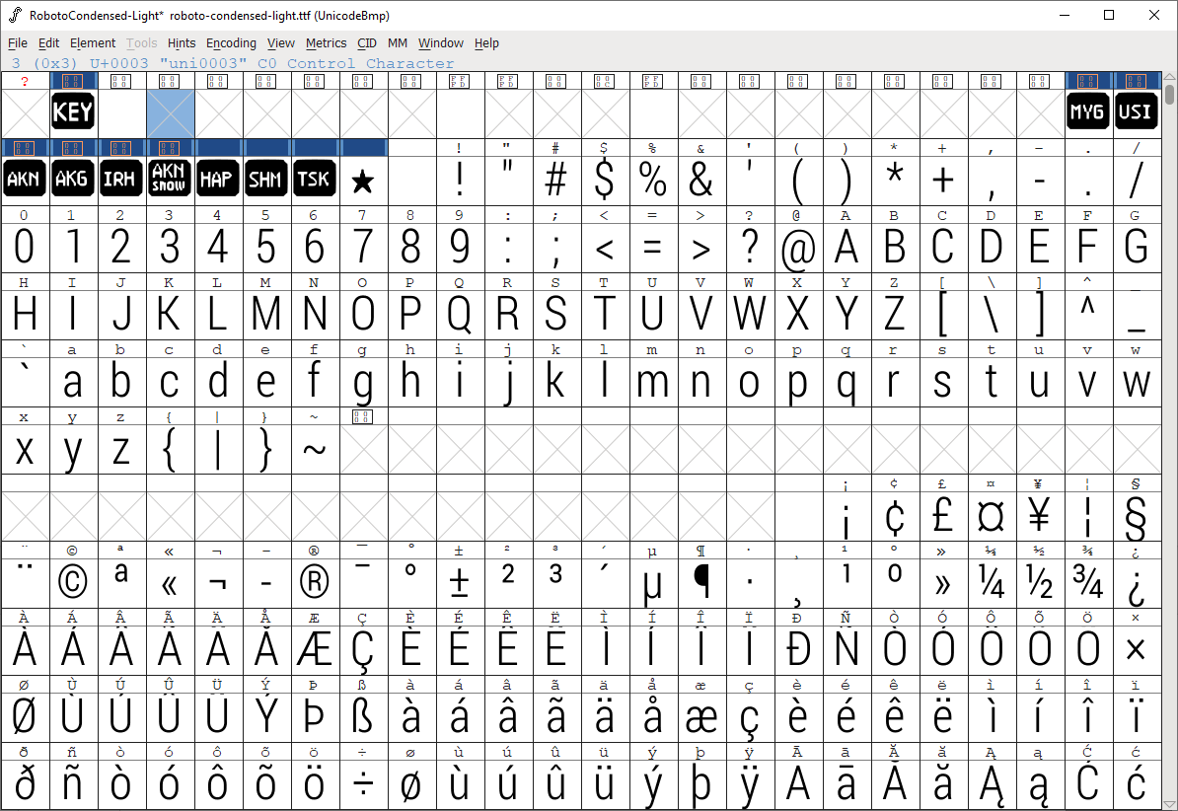Open the File menu
Screen dimensions: 1178x811
[x=18, y=42]
